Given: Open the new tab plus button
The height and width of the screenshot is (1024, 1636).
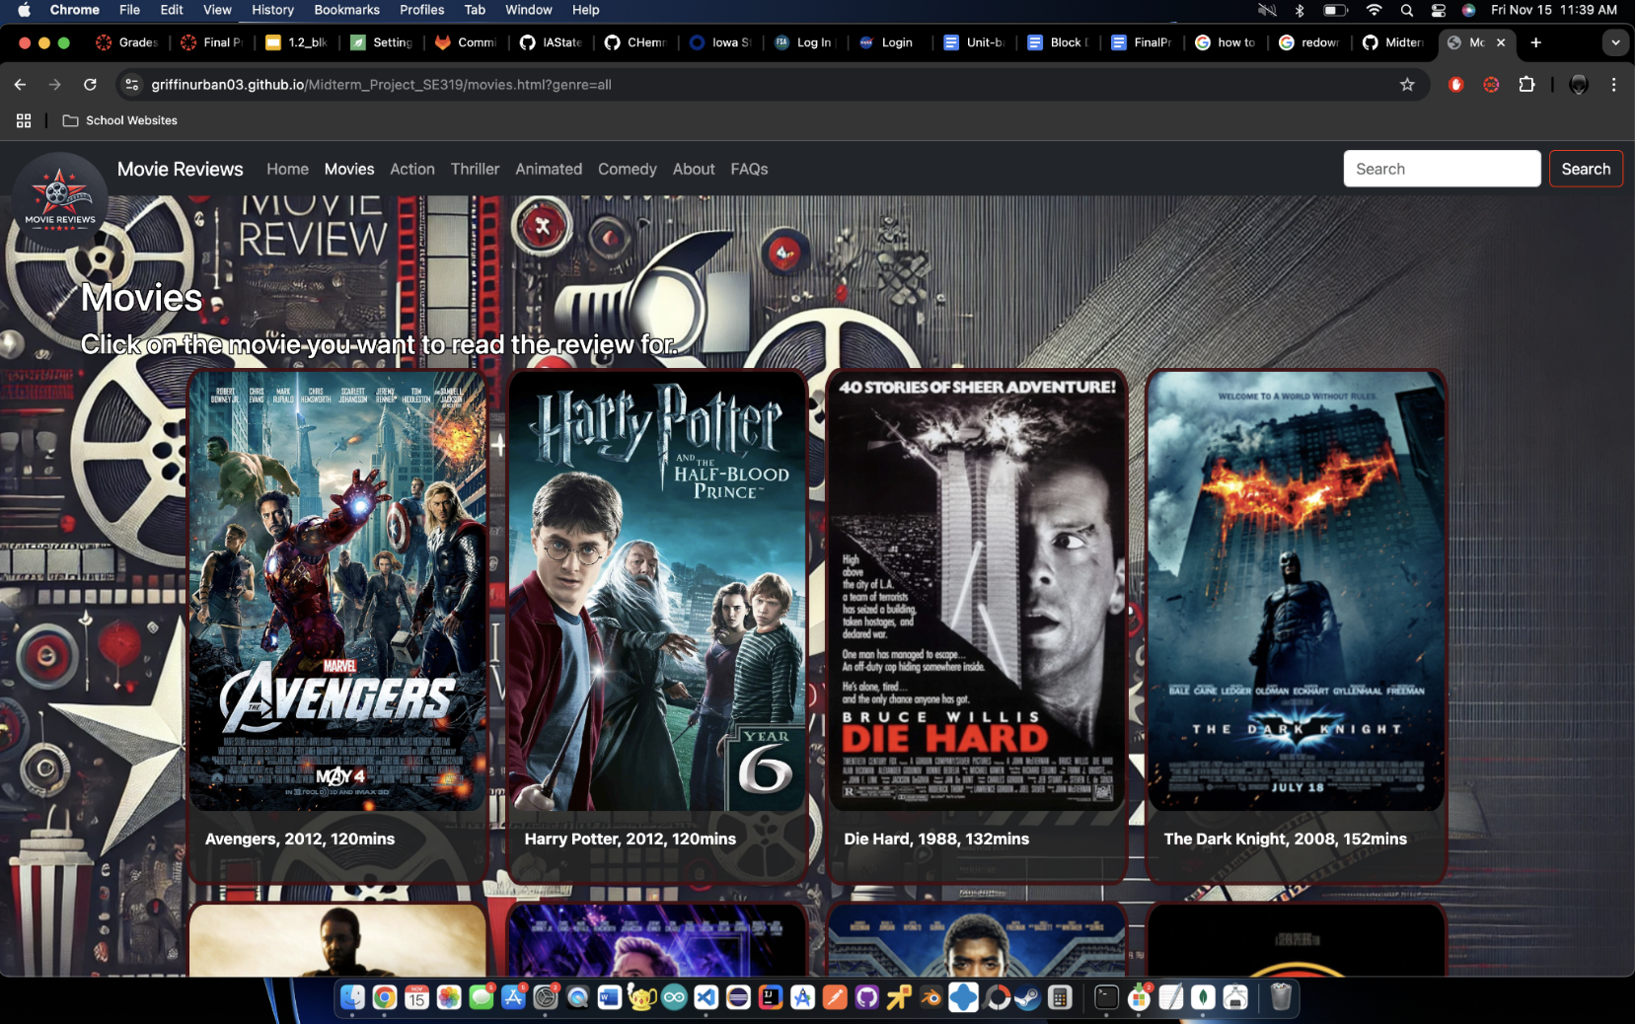Looking at the screenshot, I should [1535, 42].
